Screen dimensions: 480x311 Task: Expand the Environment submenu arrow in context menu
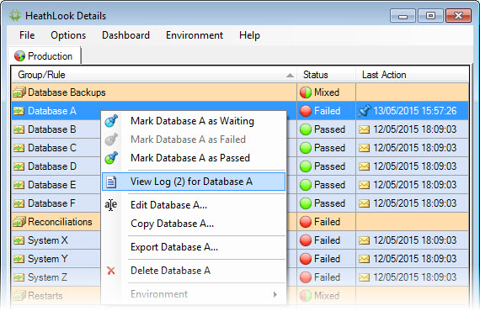point(275,294)
